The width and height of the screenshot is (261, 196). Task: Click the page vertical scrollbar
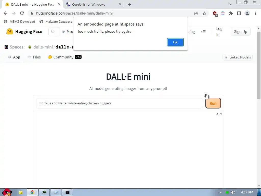(x=259, y=65)
